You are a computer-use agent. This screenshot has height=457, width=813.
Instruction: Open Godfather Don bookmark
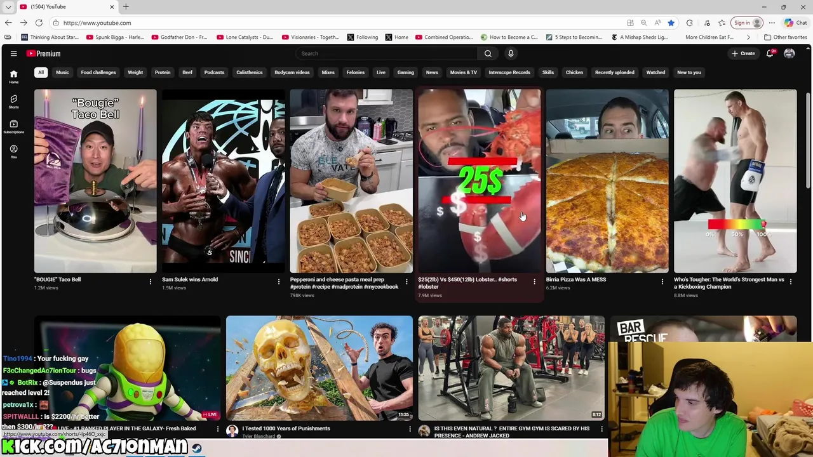(x=179, y=37)
